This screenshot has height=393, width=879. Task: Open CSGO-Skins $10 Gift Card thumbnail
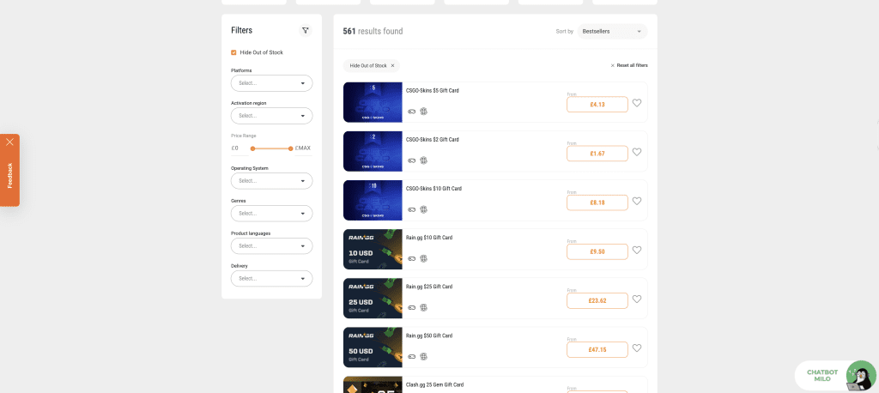coord(373,200)
